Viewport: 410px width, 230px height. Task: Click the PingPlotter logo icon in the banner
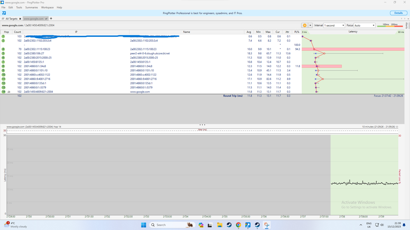coord(4,13)
